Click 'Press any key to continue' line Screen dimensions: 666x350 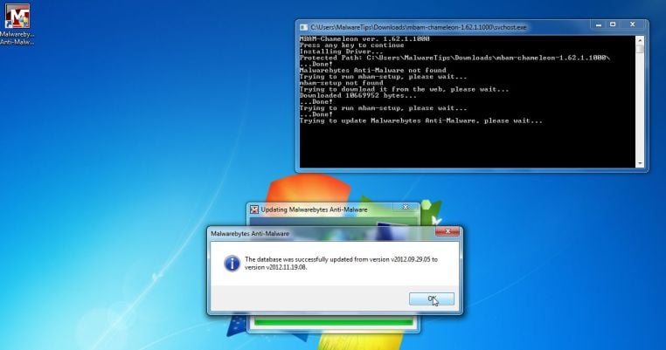click(x=351, y=45)
